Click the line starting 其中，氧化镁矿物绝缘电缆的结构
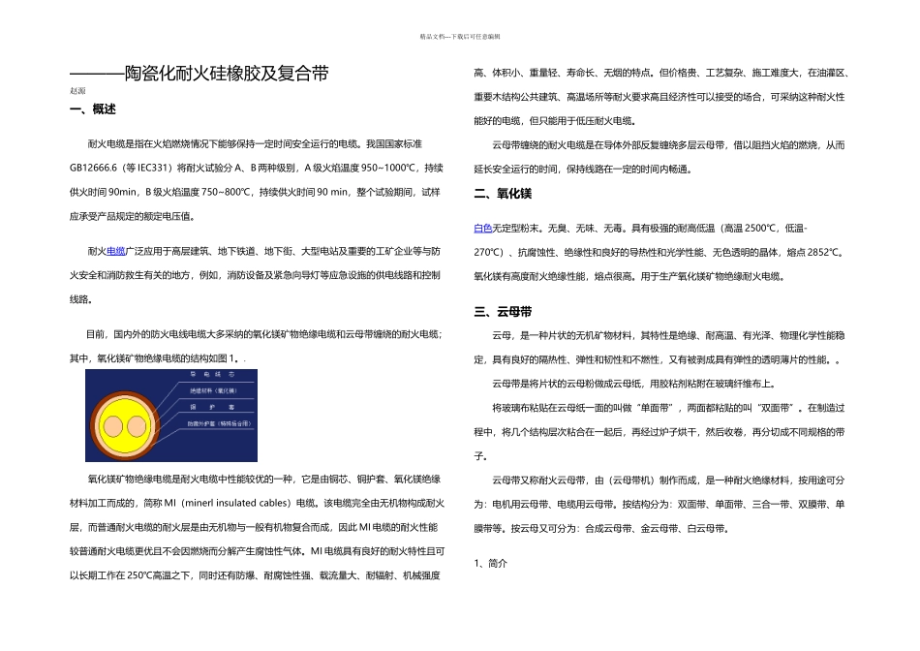 tap(158, 358)
